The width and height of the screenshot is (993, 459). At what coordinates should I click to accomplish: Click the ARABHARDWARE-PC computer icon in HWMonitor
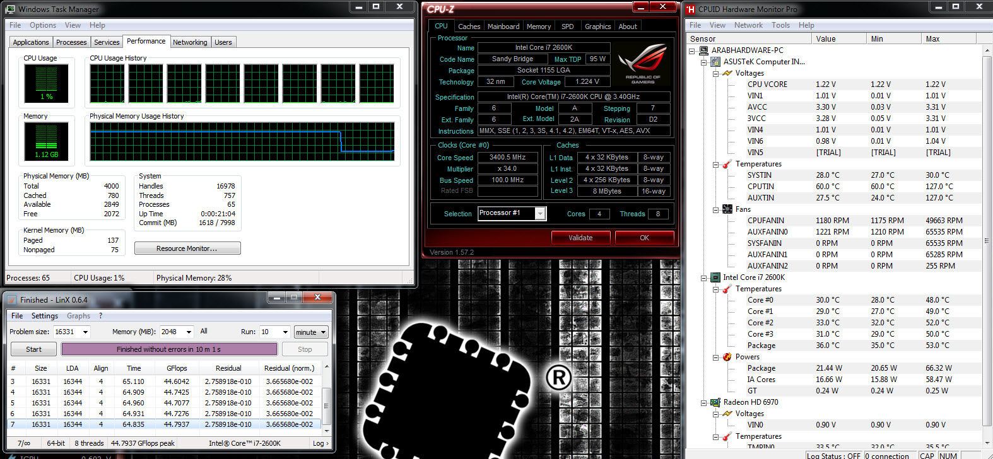tap(703, 50)
